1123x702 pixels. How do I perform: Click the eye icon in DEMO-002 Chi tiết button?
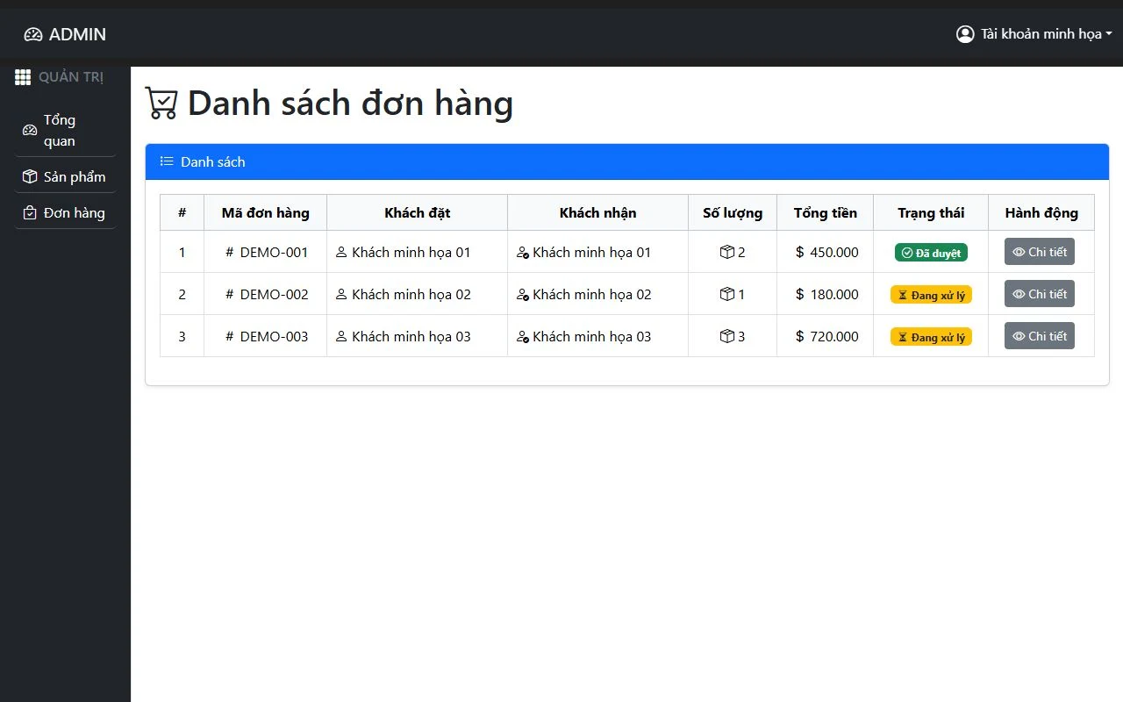tap(1019, 294)
